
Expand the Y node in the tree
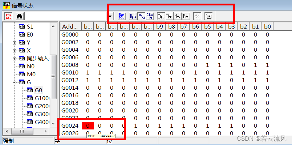(x=14, y=43)
